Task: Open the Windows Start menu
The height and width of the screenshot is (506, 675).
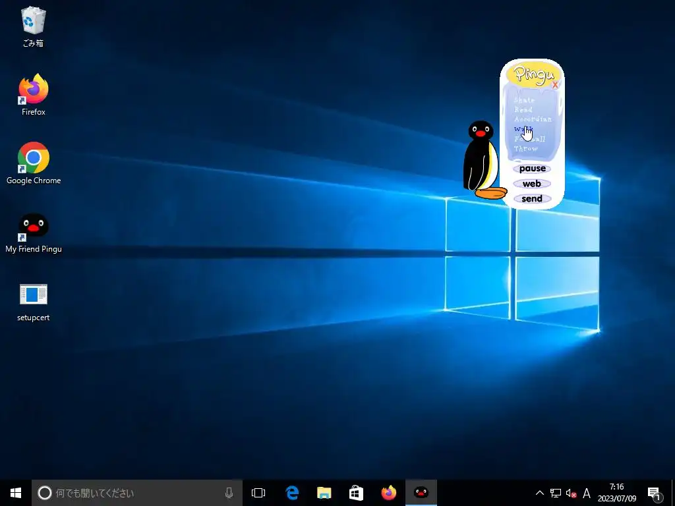Action: (x=16, y=493)
